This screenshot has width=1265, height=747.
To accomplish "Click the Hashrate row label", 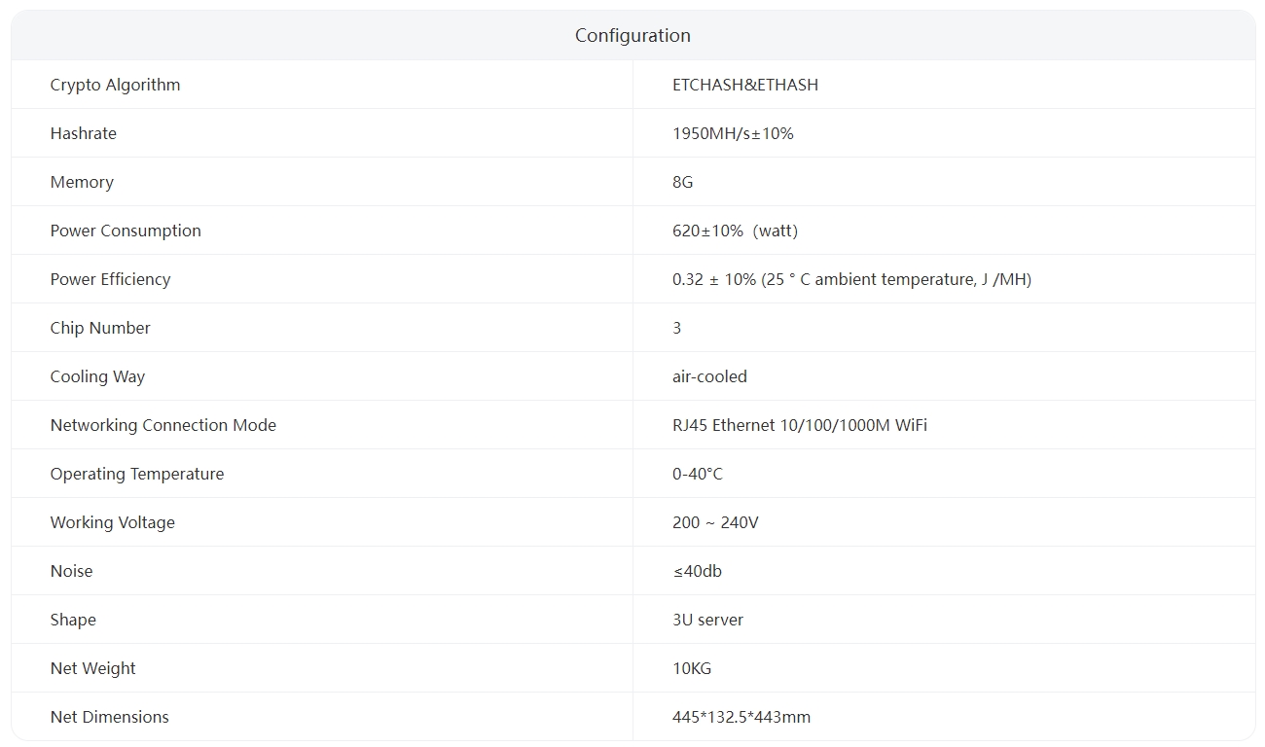I will tap(83, 133).
